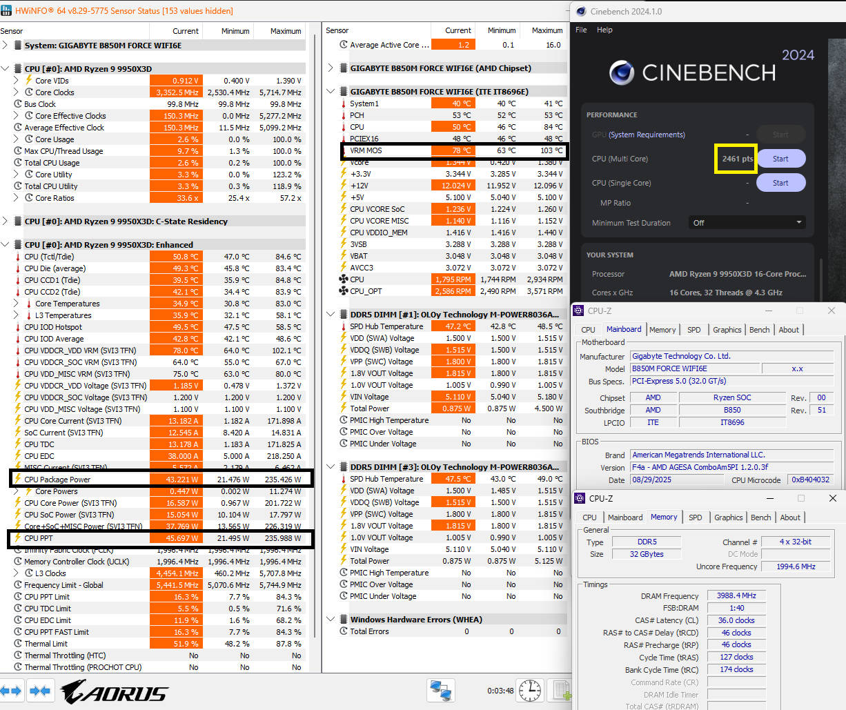
Task: Collapse the Windows Hardware Errors (WHEA) group
Action: tap(331, 620)
